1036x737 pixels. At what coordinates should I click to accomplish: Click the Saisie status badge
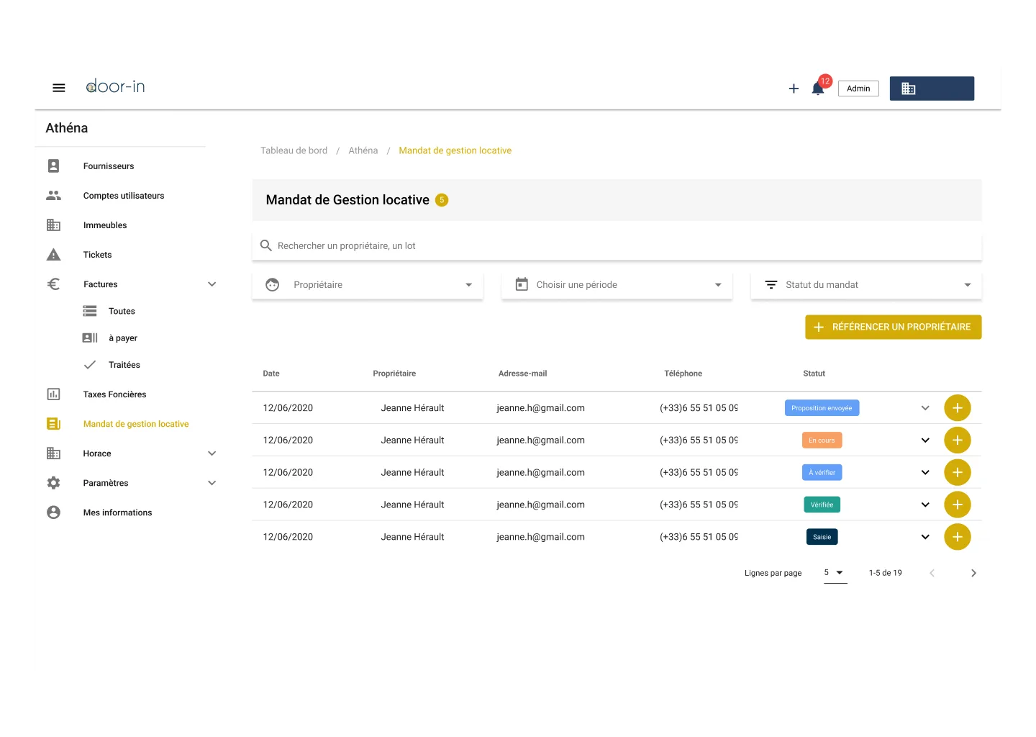click(822, 537)
